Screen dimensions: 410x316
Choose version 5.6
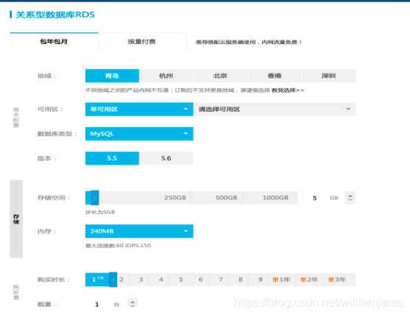[x=166, y=158]
